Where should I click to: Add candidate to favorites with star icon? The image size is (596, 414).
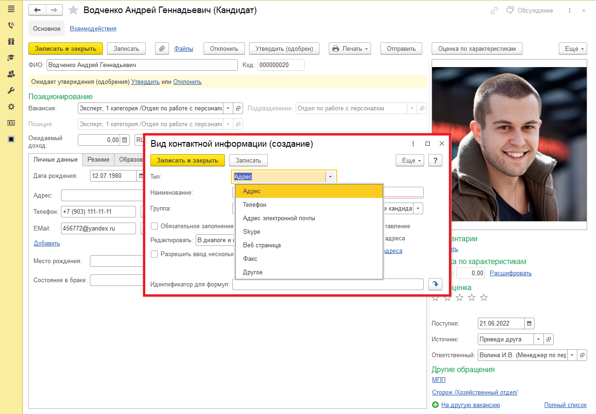coord(73,10)
